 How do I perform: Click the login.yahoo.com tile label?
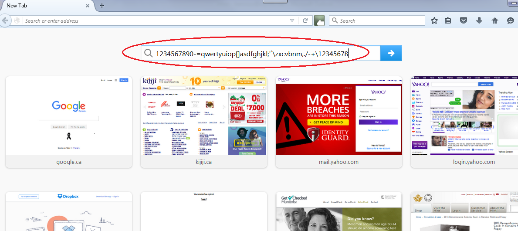click(x=474, y=162)
